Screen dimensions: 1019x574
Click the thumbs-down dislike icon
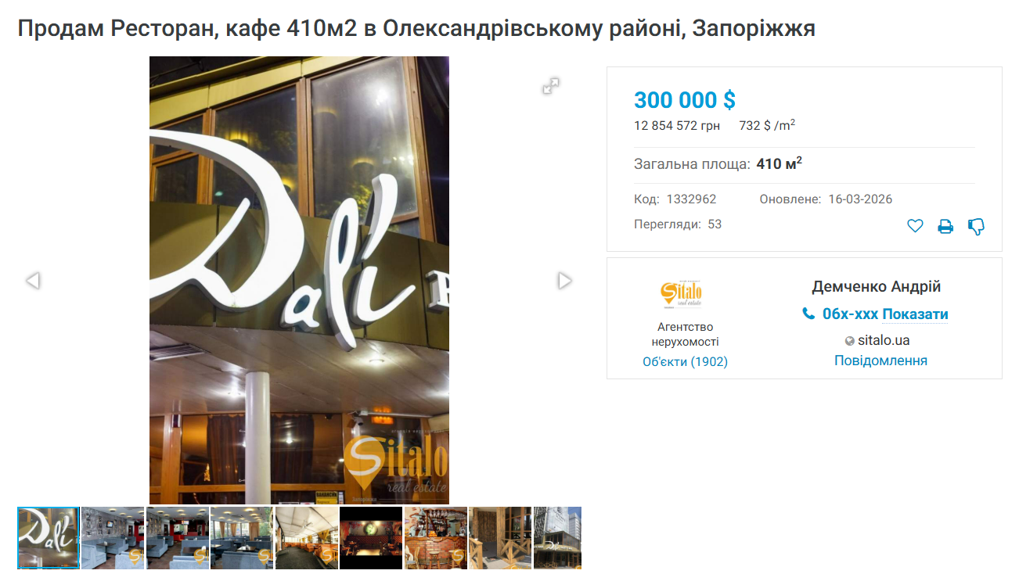[976, 227]
